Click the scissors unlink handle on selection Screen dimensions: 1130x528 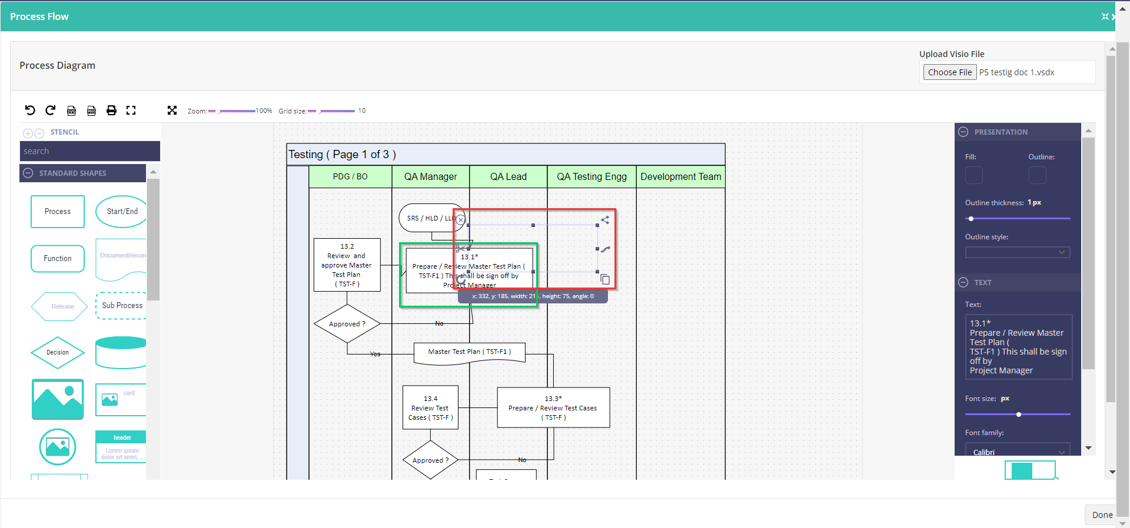(460, 249)
